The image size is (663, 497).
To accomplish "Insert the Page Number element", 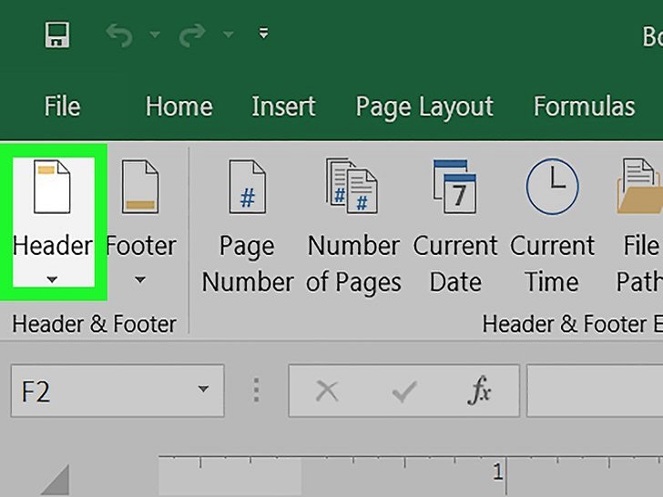I will point(248,225).
